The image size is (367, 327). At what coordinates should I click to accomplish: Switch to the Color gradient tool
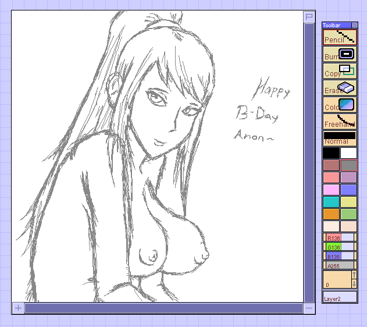point(340,105)
